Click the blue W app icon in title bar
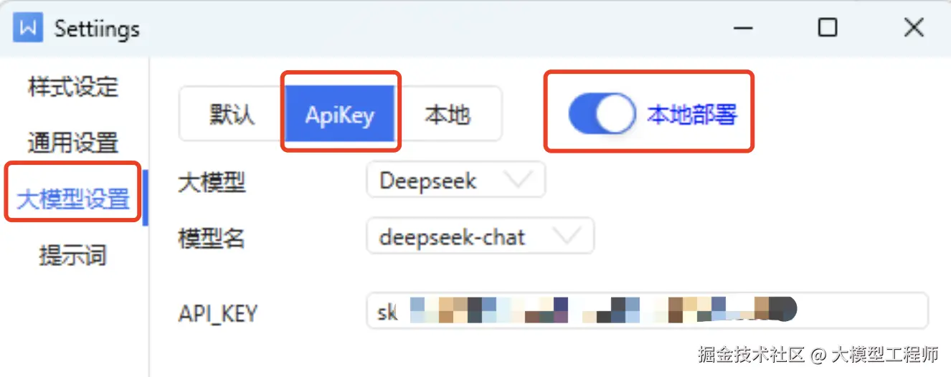Screen dimensions: 951x377 (28, 29)
